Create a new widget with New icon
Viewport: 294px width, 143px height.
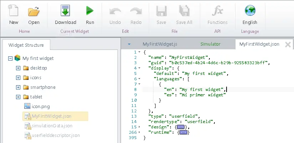coord(14,11)
